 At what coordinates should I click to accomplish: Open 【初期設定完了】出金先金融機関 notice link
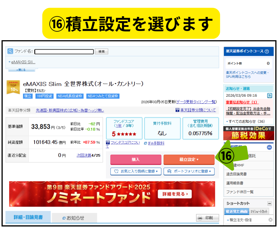click(248, 111)
